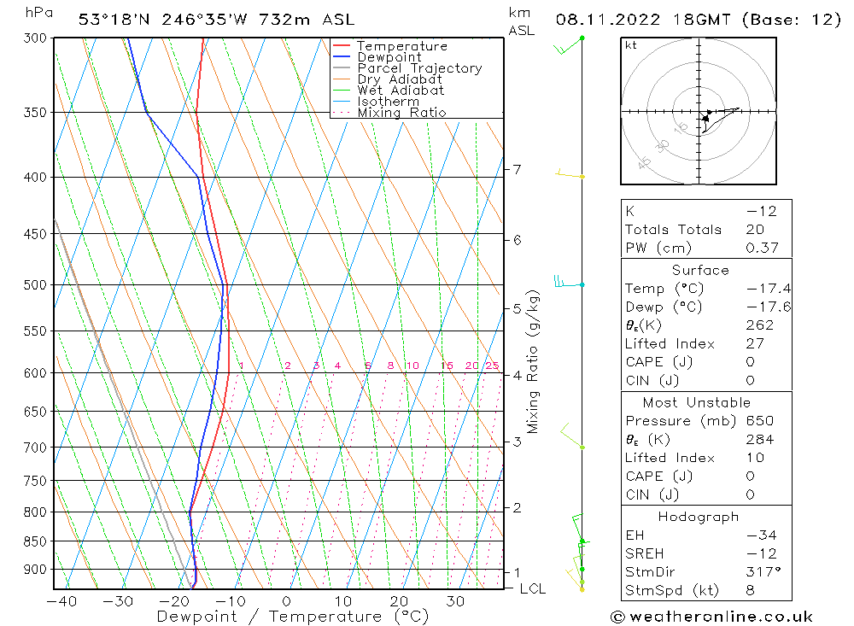Click the 'kt' unit label in hodograph
Image resolution: width=854 pixels, height=626 pixels.
(x=631, y=45)
